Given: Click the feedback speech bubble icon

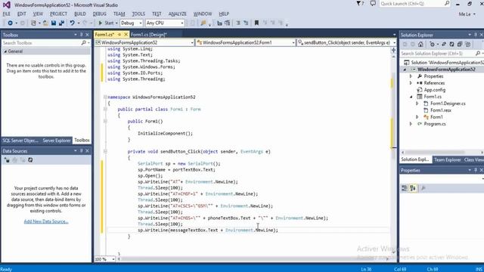Looking at the screenshot, I should point(373,4).
